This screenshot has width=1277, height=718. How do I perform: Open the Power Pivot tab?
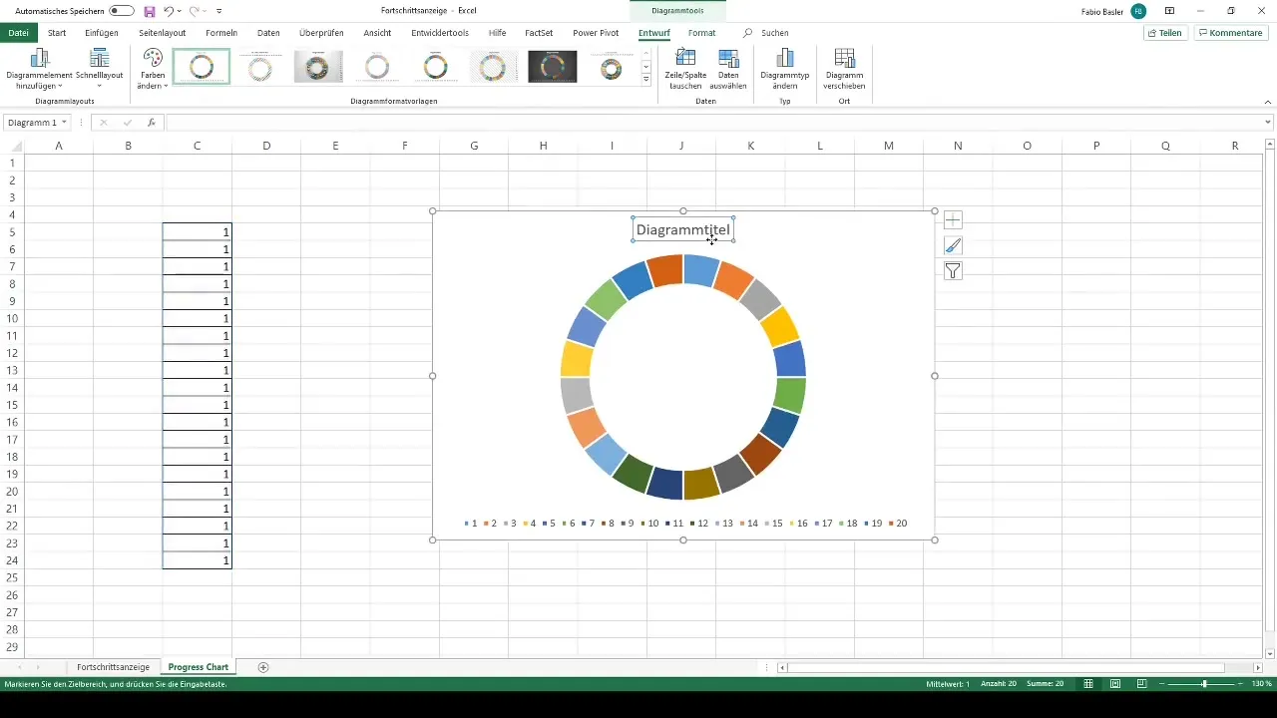pyautogui.click(x=596, y=33)
